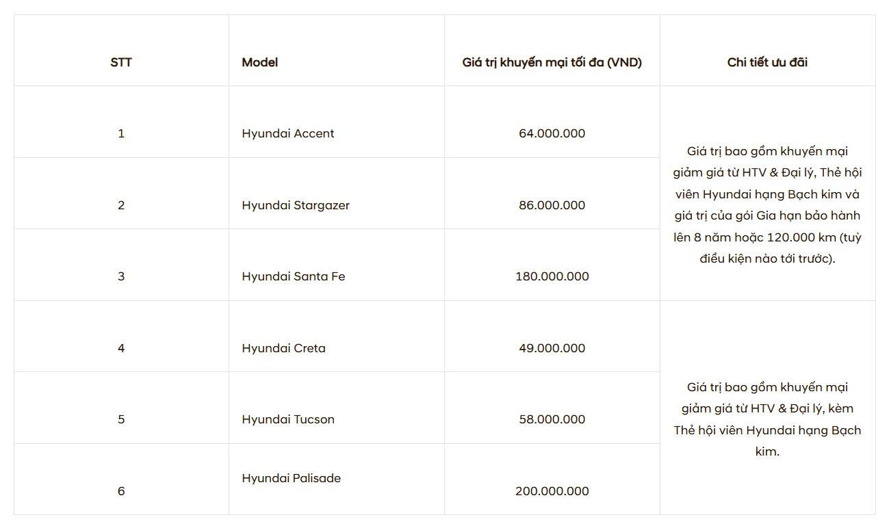Select the 200.000.000 value cell
Image resolution: width=889 pixels, height=526 pixels.
pos(552,491)
